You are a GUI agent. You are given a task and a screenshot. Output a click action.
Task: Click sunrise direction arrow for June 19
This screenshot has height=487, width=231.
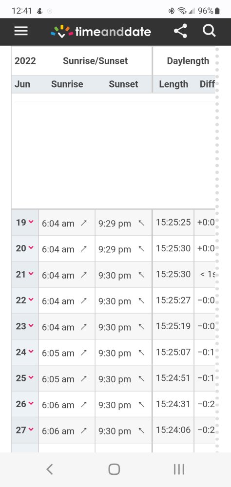[x=83, y=223]
